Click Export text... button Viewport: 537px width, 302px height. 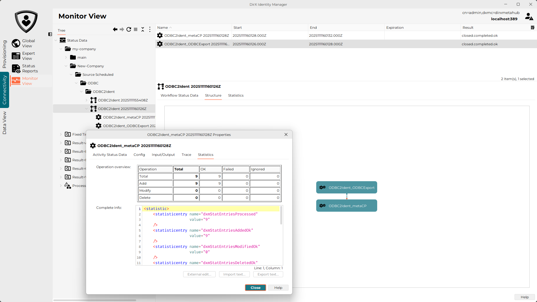point(268,274)
